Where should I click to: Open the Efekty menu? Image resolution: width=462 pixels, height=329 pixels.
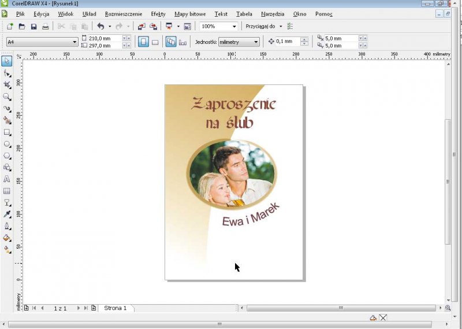point(158,13)
